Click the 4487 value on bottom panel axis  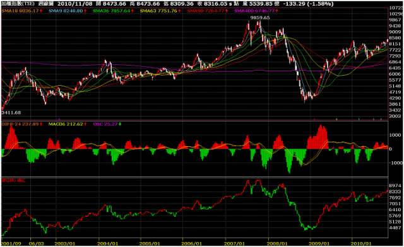(395, 227)
